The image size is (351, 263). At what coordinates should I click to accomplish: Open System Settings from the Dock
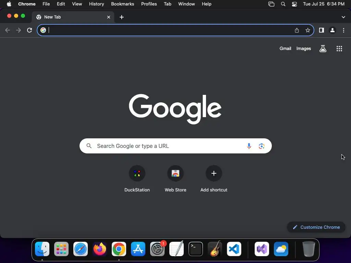point(157,249)
